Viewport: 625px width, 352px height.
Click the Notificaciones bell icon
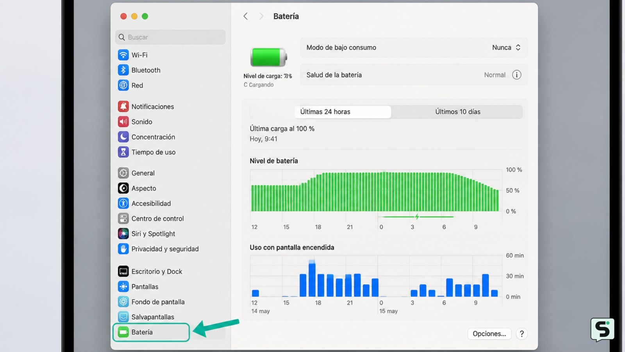pyautogui.click(x=123, y=106)
